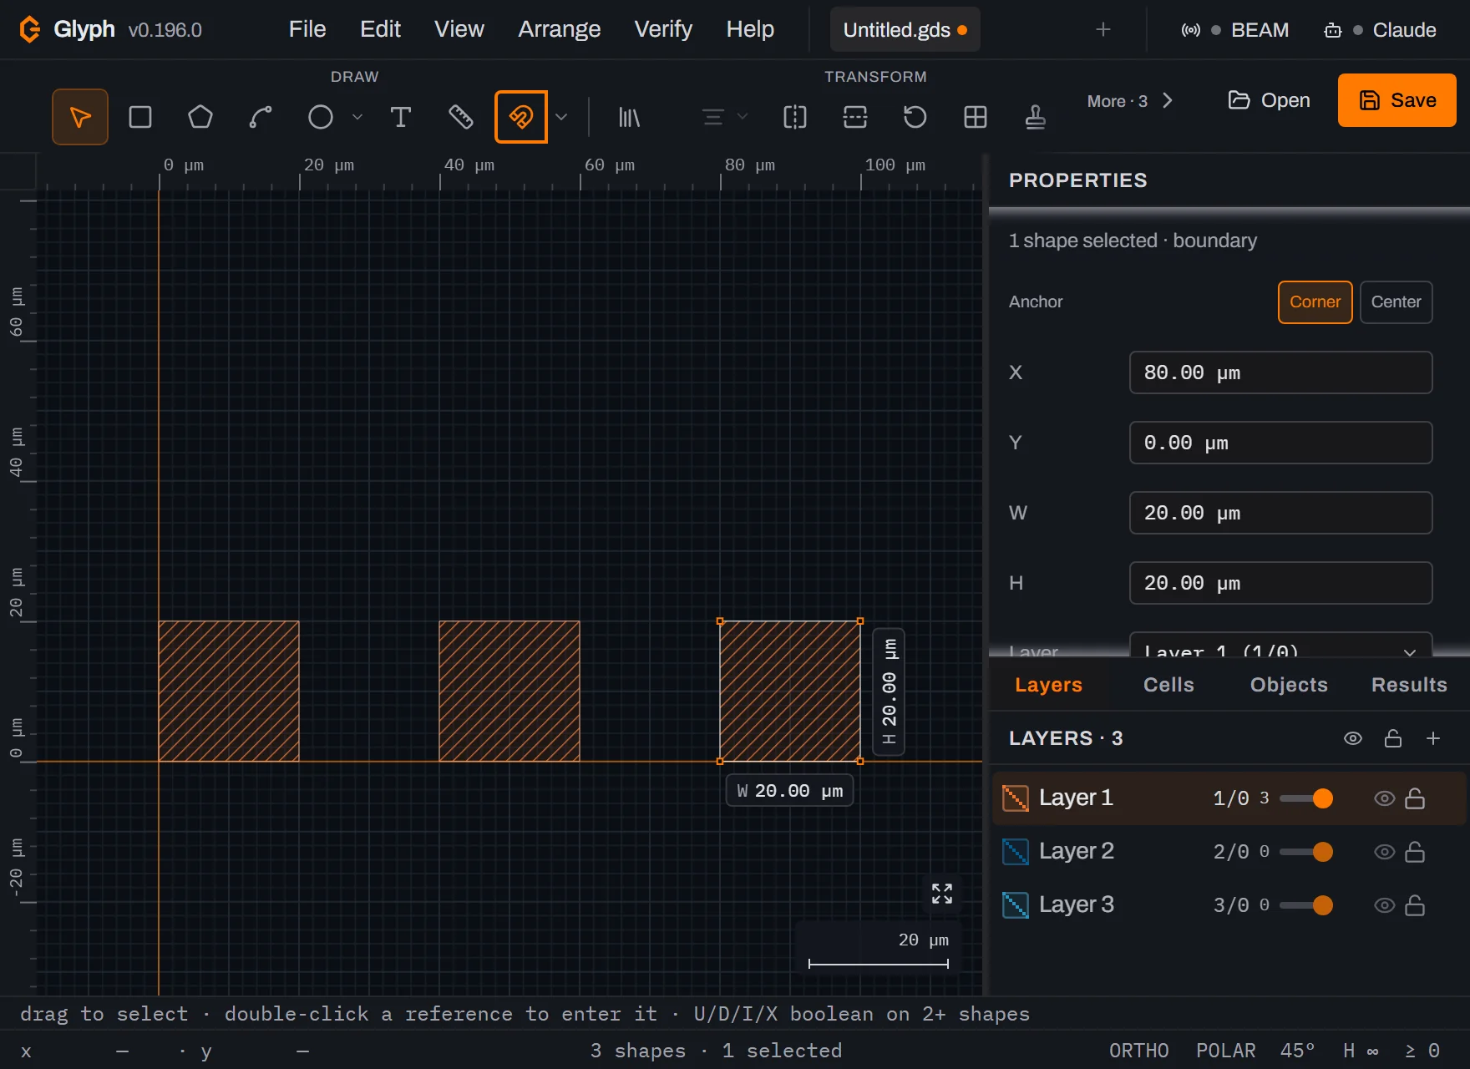This screenshot has width=1470, height=1069.
Task: Select the text tool
Action: [x=401, y=117]
